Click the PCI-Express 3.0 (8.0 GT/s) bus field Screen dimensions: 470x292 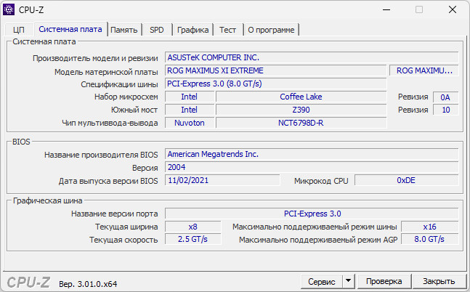pyautogui.click(x=275, y=84)
